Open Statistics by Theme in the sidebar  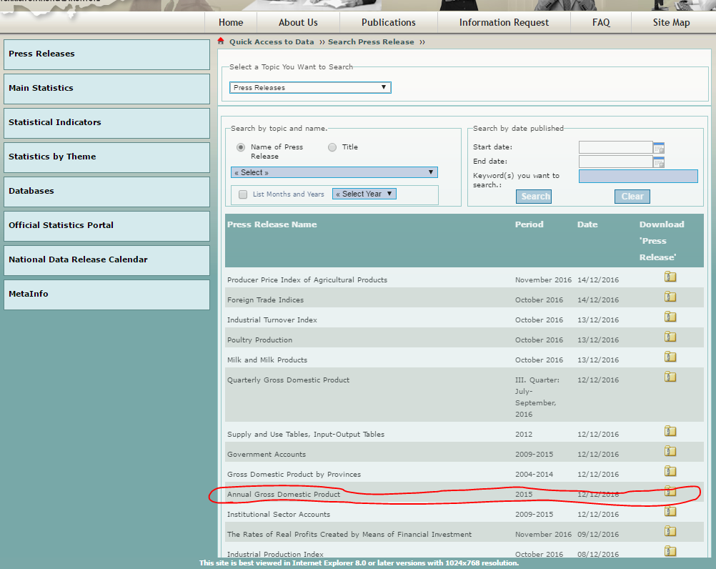(x=107, y=157)
